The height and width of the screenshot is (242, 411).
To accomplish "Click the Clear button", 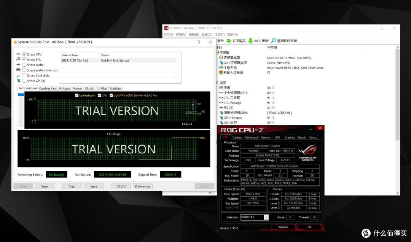I will 72,186.
